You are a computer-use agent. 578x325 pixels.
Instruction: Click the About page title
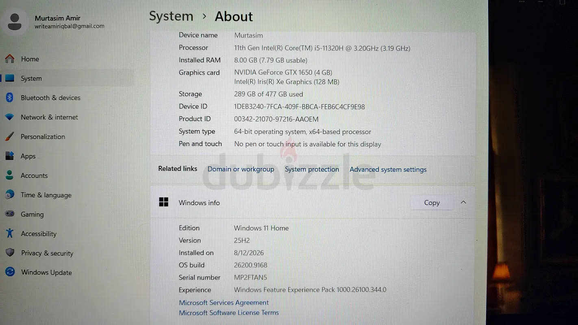[234, 16]
